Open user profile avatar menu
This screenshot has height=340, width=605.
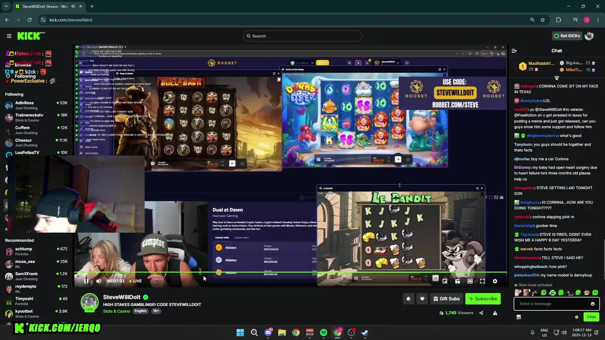pyautogui.click(x=589, y=36)
